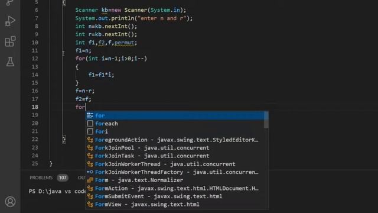Click the foreach snippet box icon

coord(90,124)
